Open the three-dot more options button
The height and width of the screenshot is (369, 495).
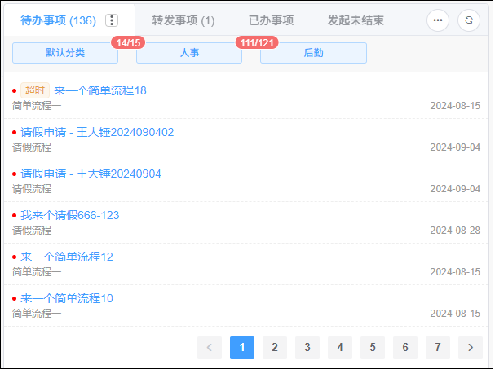(x=438, y=20)
